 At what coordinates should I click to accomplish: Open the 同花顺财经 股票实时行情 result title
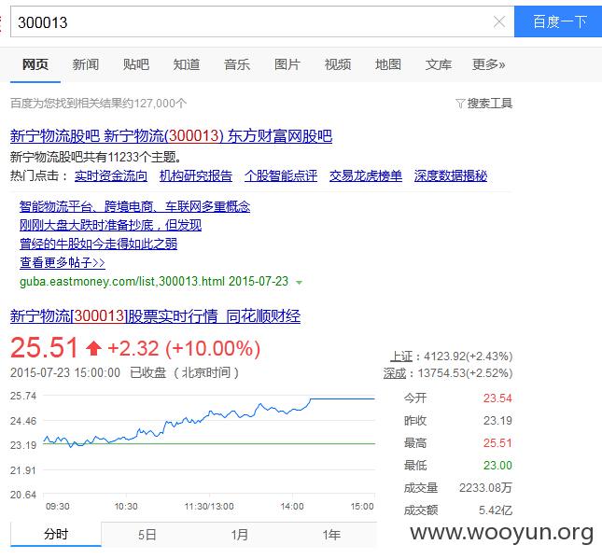point(156,316)
